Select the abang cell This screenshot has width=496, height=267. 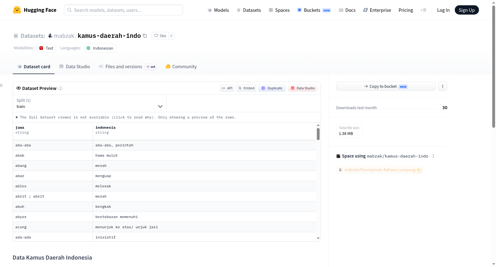(x=53, y=166)
